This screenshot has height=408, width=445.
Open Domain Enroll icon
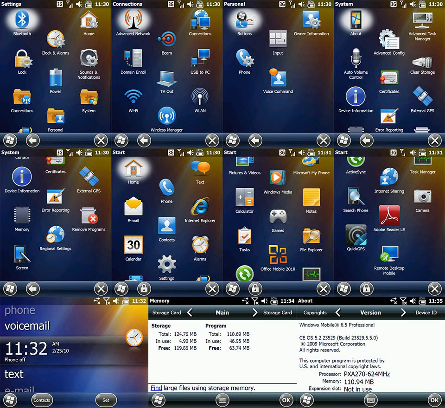(133, 58)
